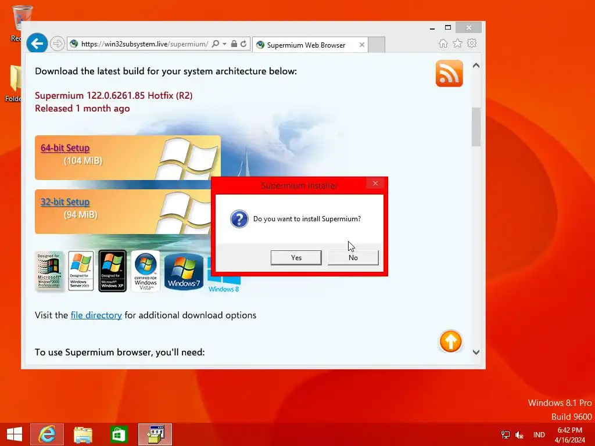Click the Windows 7 logo badge
The height and width of the screenshot is (446, 595).
pyautogui.click(x=184, y=272)
